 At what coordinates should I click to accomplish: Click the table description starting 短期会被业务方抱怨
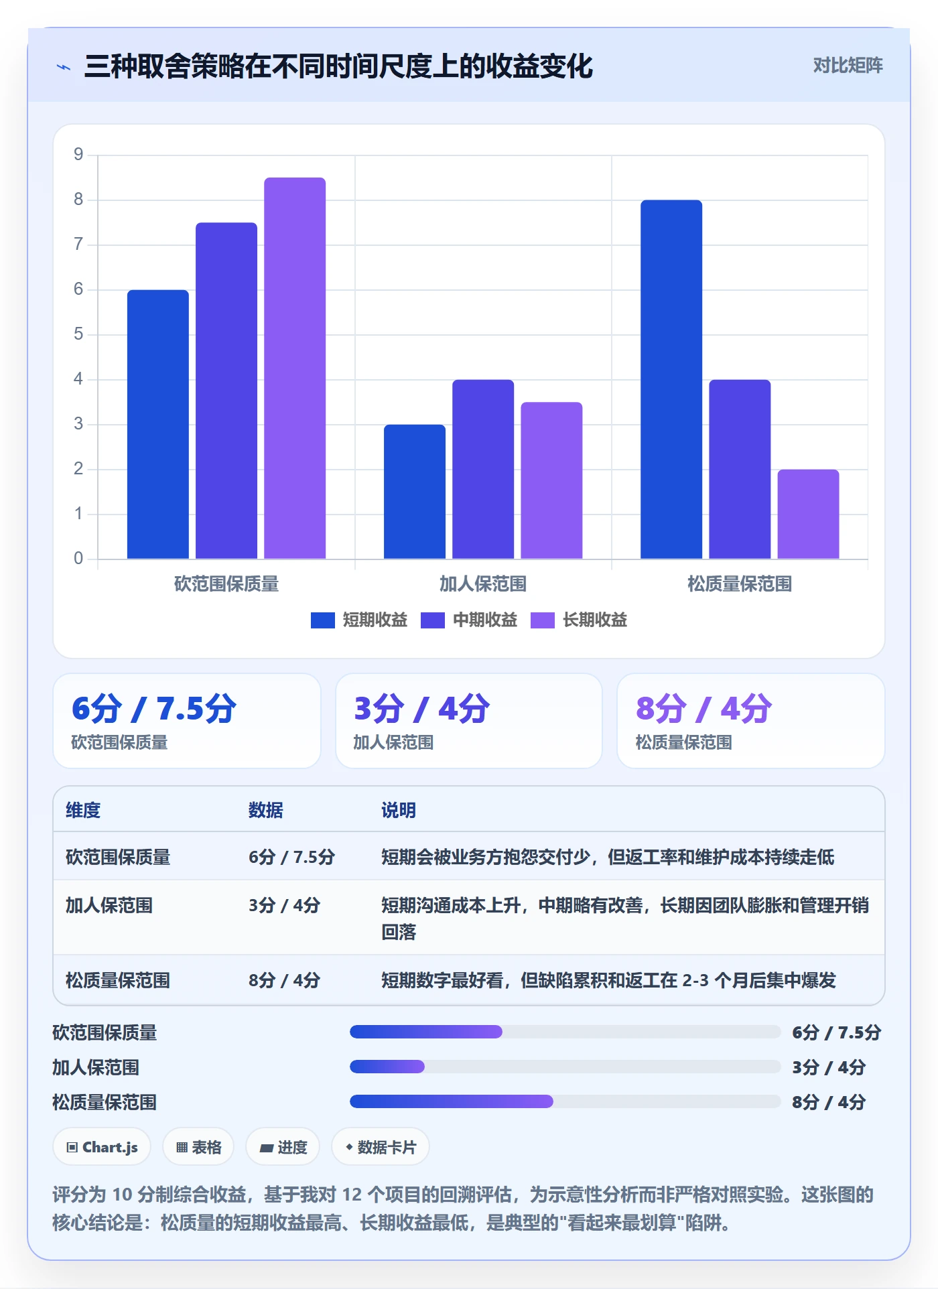tap(608, 857)
